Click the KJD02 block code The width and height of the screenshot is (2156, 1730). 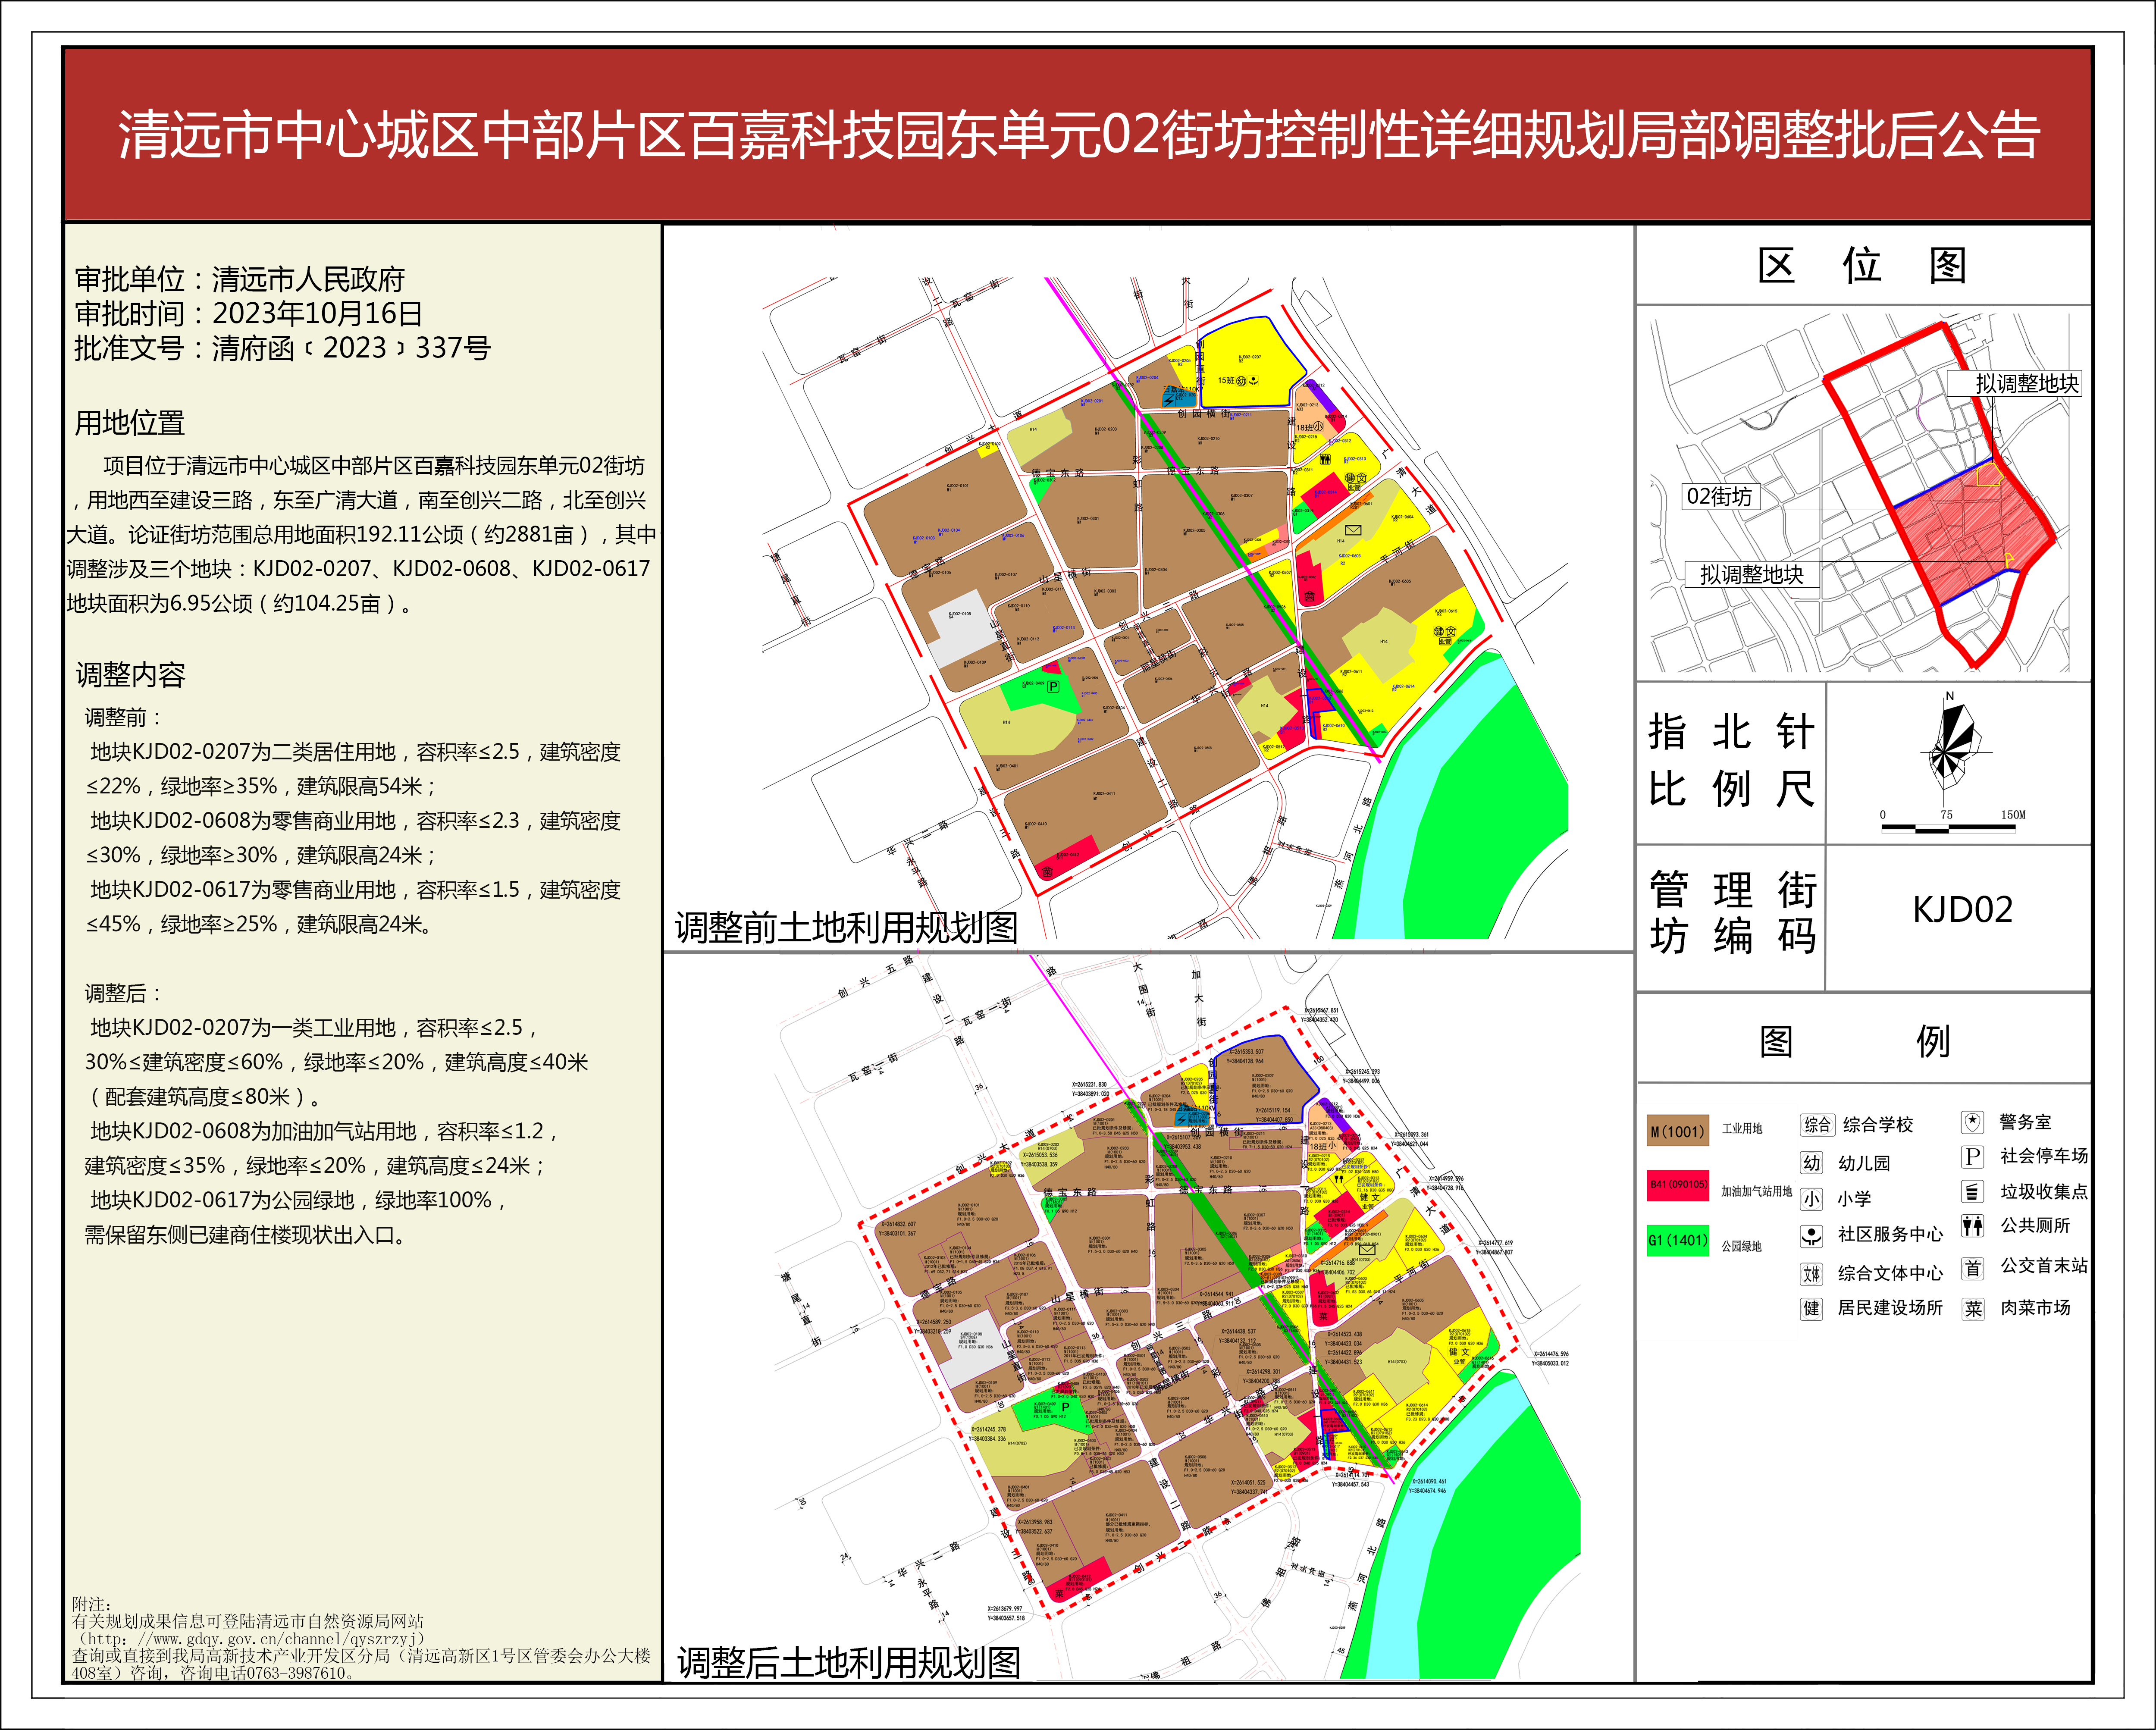[1962, 909]
